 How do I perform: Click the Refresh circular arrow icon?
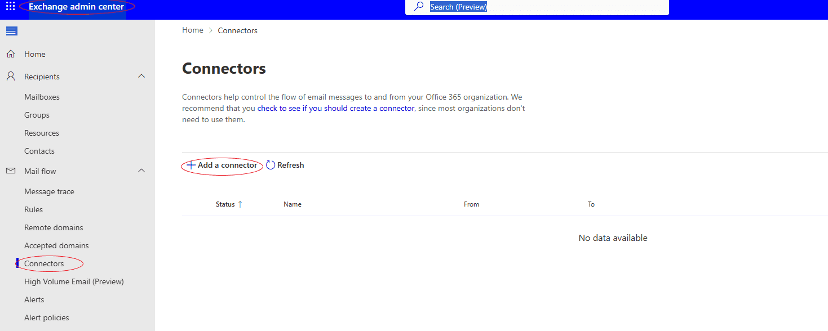coord(271,165)
